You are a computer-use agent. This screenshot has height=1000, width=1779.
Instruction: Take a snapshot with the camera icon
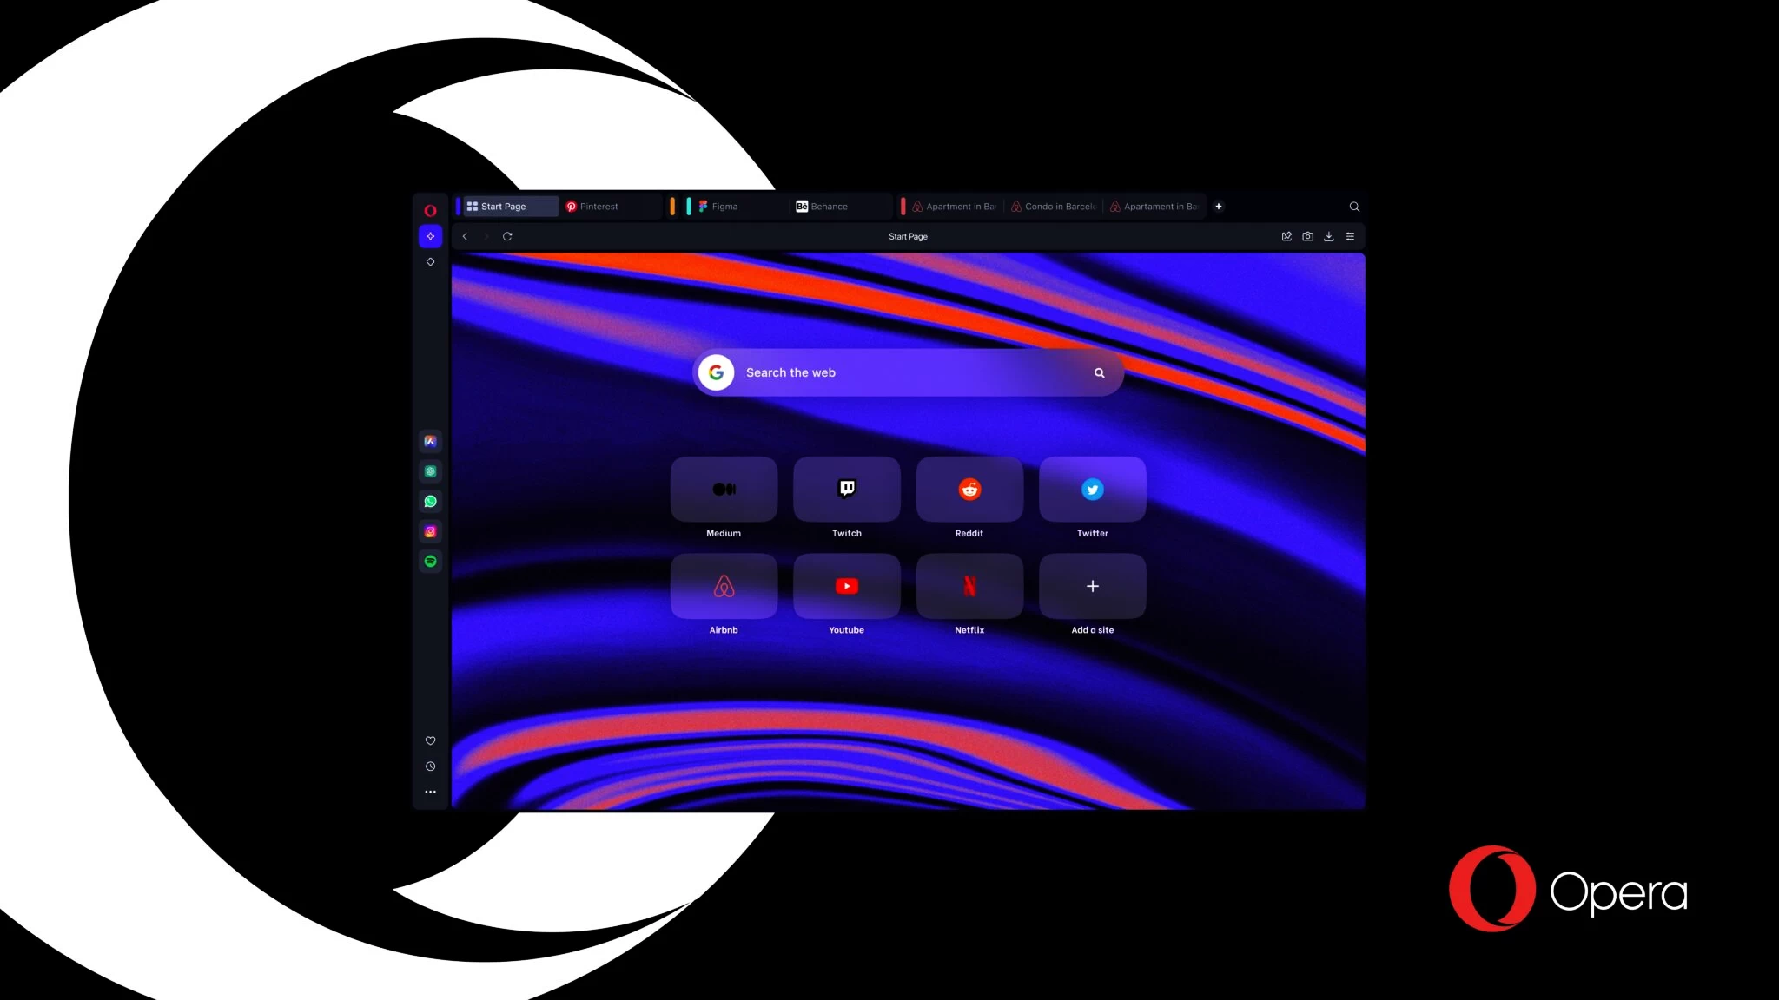click(1307, 236)
